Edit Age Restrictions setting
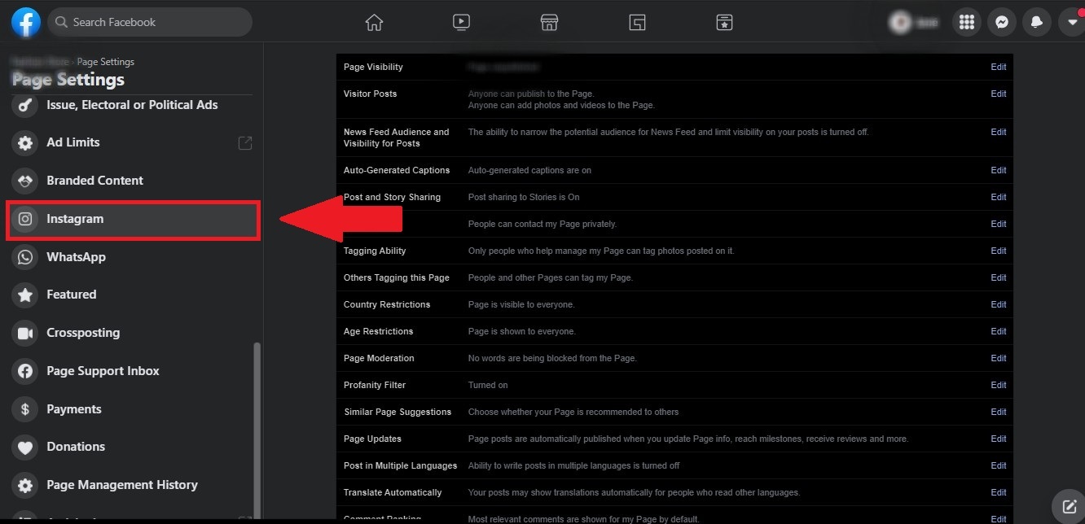 click(999, 331)
